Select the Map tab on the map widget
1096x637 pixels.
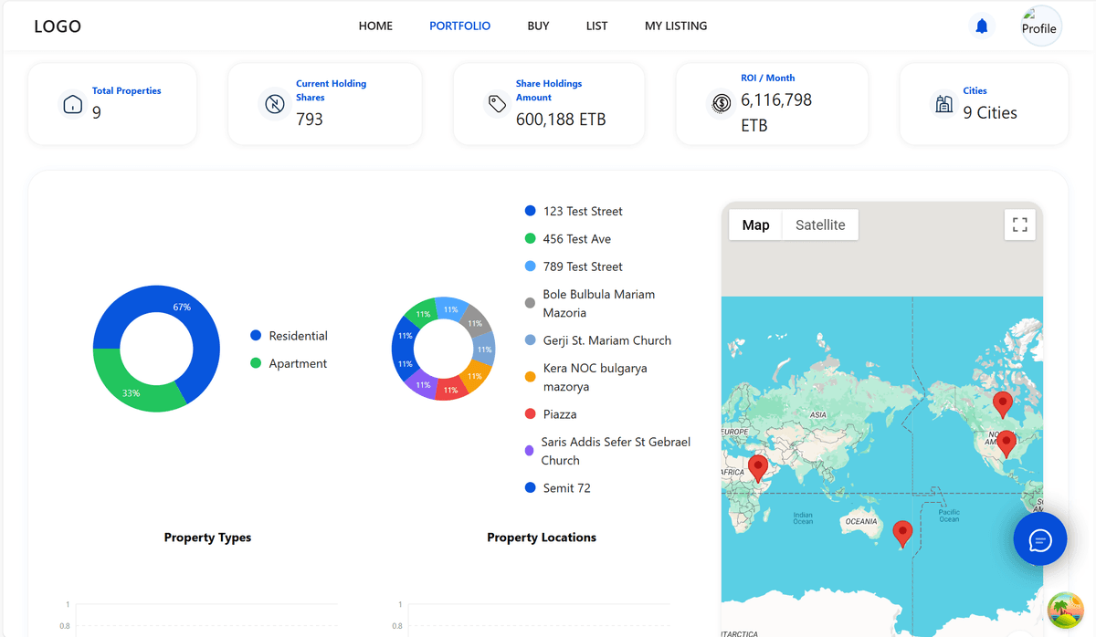point(755,225)
